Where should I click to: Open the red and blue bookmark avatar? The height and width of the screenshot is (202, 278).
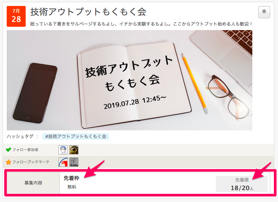[x=63, y=162]
